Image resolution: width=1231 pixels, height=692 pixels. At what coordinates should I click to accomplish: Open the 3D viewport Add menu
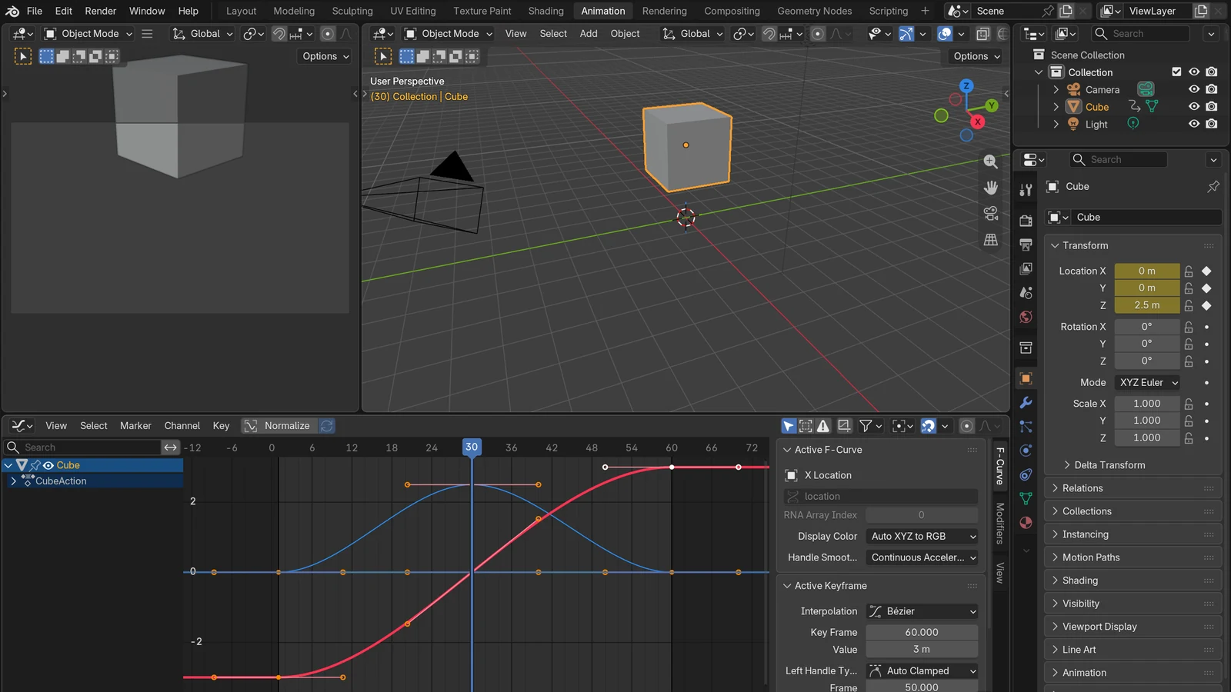pos(589,34)
